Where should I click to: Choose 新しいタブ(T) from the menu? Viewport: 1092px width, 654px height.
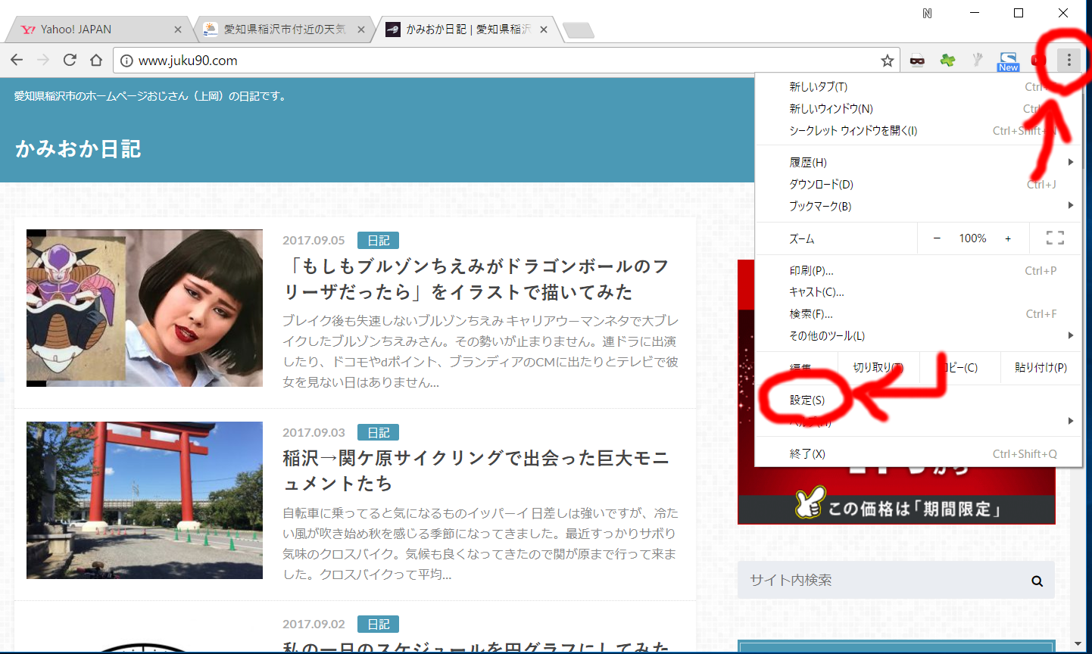(x=918, y=87)
